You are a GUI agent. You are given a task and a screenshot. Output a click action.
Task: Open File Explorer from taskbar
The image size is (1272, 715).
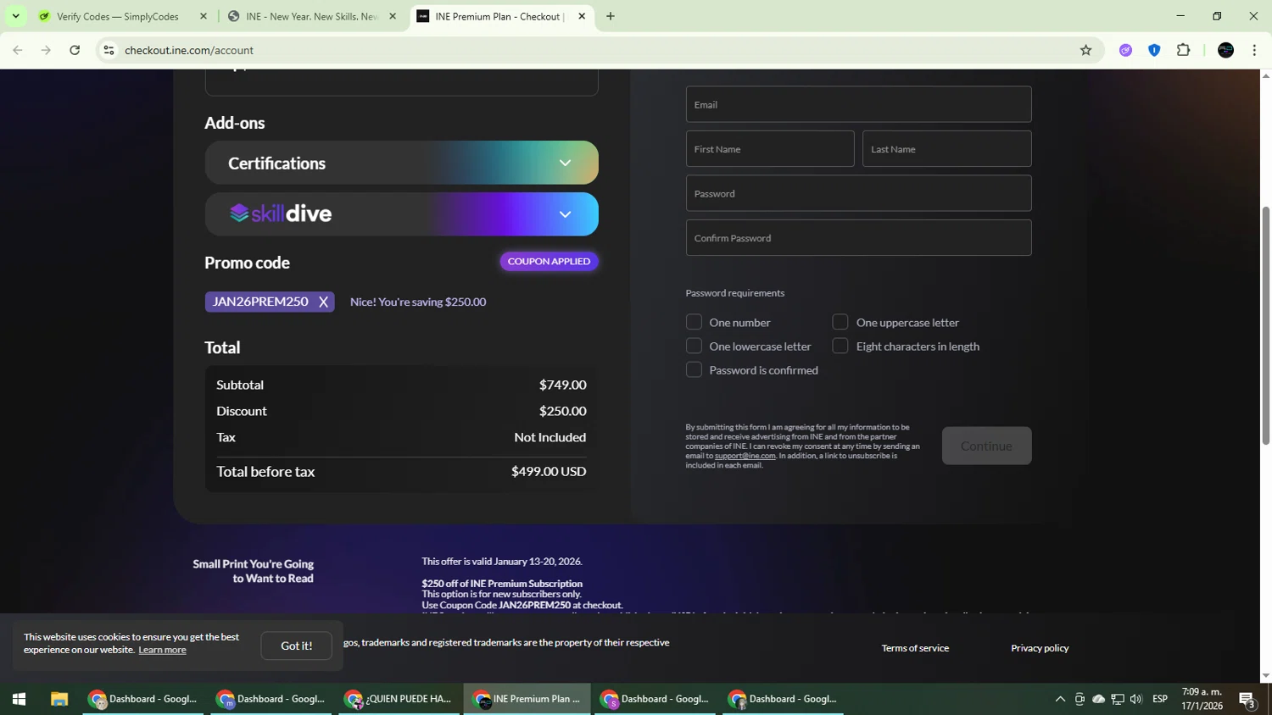[x=59, y=699]
